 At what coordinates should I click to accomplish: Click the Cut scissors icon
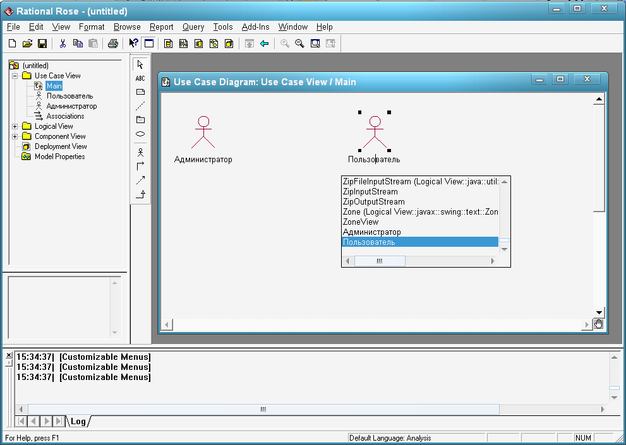click(63, 44)
